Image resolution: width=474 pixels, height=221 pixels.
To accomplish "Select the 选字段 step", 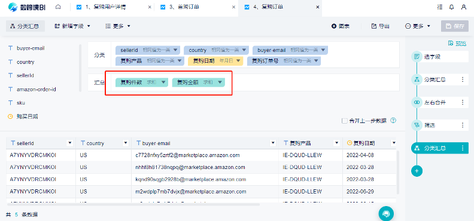I will coord(440,56).
